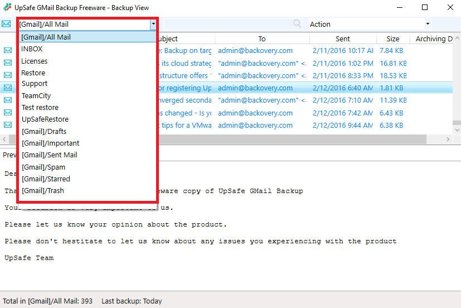The height and width of the screenshot is (308, 461).
Task: Sort by the Subject column header
Action: tap(187, 39)
